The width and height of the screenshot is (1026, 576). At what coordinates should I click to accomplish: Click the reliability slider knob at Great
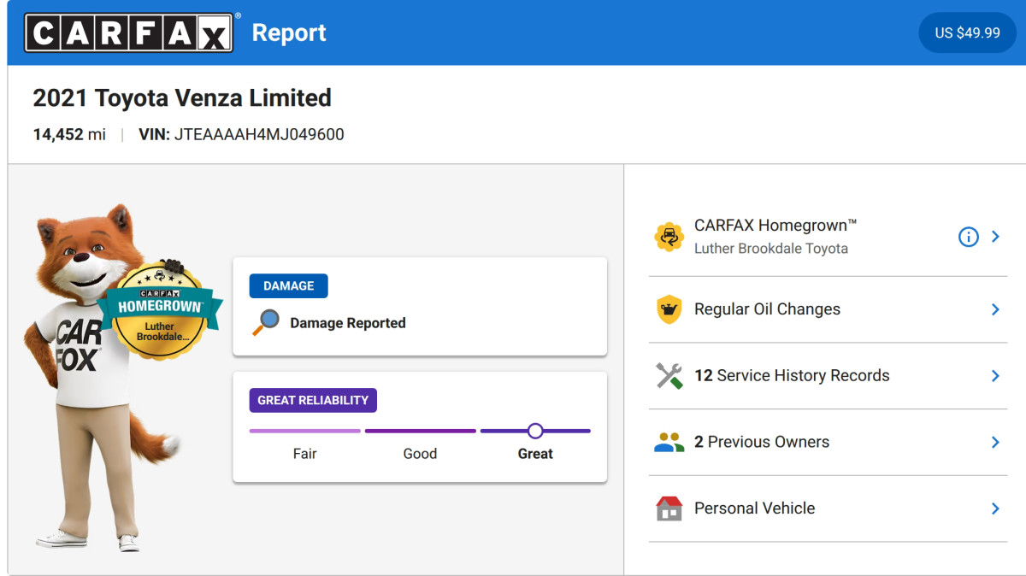pos(535,431)
